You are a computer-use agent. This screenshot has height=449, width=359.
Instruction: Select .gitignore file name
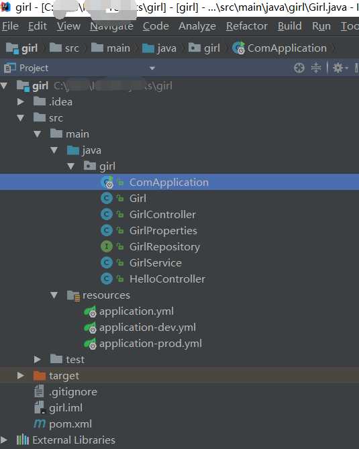click(73, 392)
